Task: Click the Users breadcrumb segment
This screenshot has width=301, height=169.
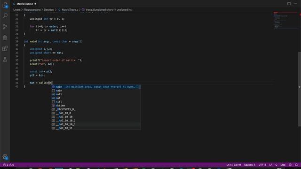Action: pos(17,10)
